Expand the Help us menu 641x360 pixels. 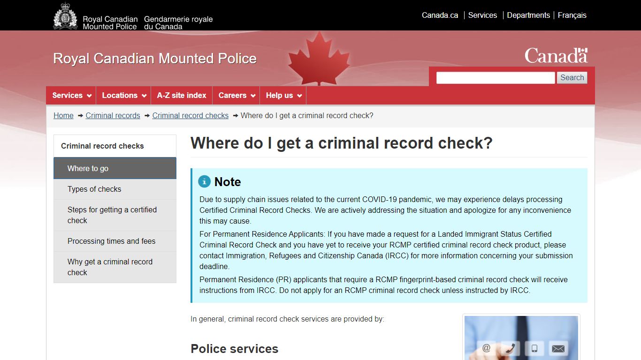click(283, 95)
